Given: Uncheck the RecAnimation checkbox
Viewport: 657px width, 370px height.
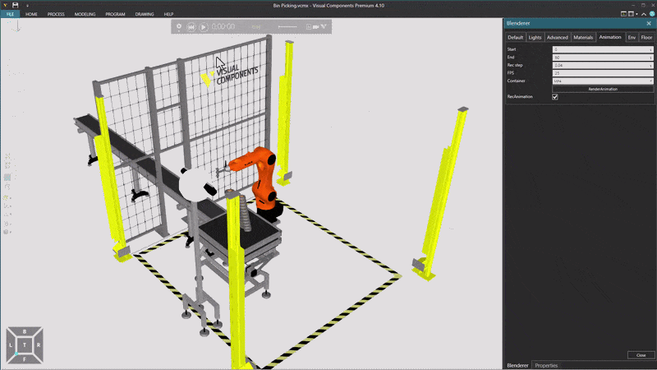Looking at the screenshot, I should click(x=555, y=97).
